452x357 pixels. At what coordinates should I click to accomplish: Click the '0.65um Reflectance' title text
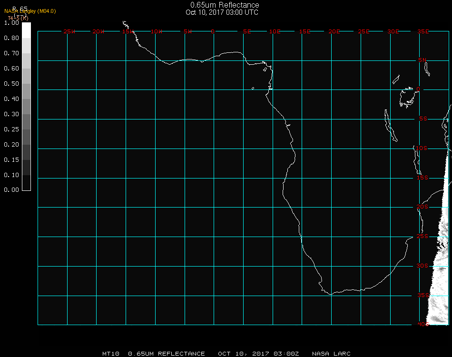click(x=225, y=5)
